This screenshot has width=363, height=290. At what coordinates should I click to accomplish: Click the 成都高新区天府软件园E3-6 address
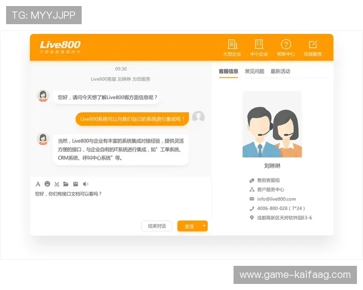[284, 217]
